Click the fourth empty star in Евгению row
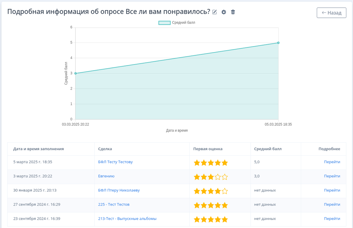 click(218, 177)
